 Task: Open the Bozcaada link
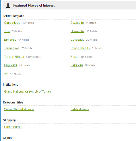77,23
